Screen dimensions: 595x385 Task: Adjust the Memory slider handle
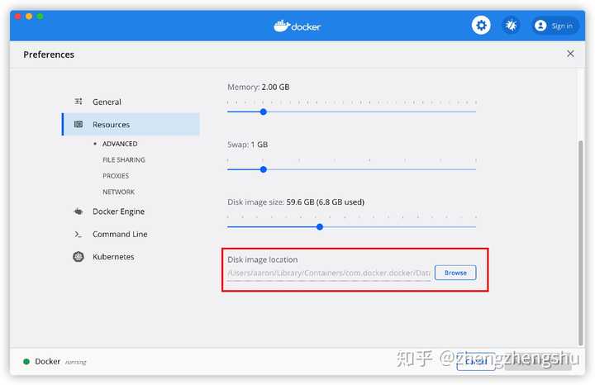(264, 112)
